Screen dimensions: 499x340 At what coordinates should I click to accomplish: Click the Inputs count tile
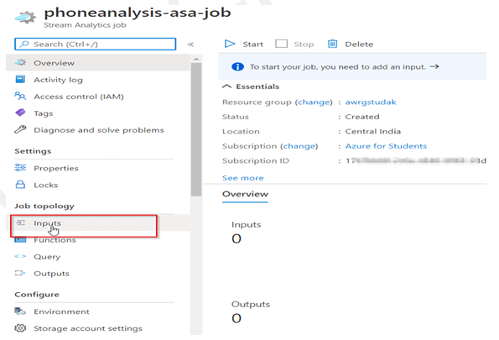coord(246,233)
